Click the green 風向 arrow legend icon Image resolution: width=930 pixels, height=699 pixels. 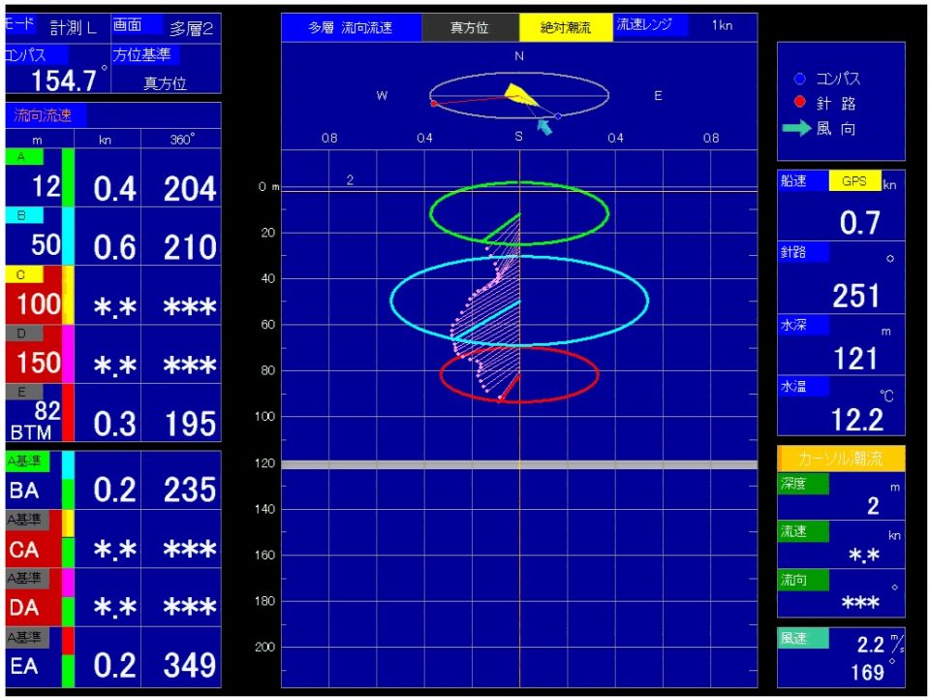tap(796, 128)
